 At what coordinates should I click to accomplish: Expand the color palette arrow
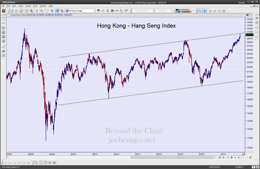point(193,11)
